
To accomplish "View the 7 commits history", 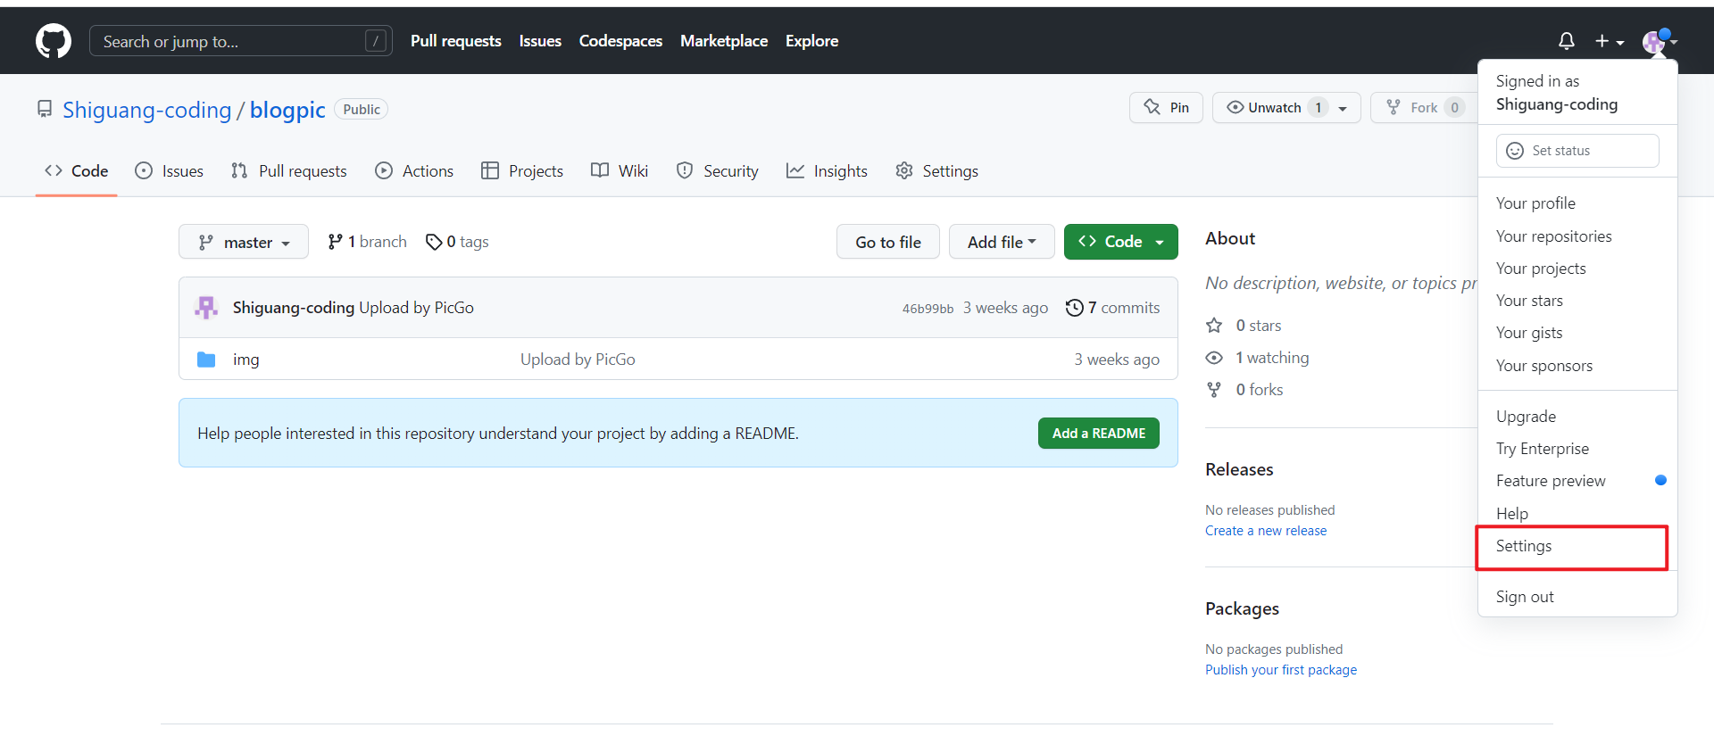I will (1113, 308).
